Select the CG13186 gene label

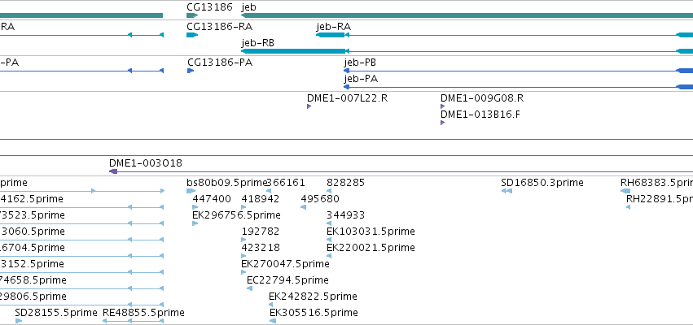[x=209, y=7]
